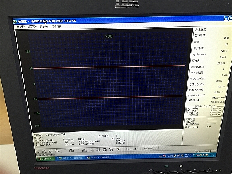232x174 pixels.
Task: Click the 歯車名称 field
Action: click(x=50, y=135)
